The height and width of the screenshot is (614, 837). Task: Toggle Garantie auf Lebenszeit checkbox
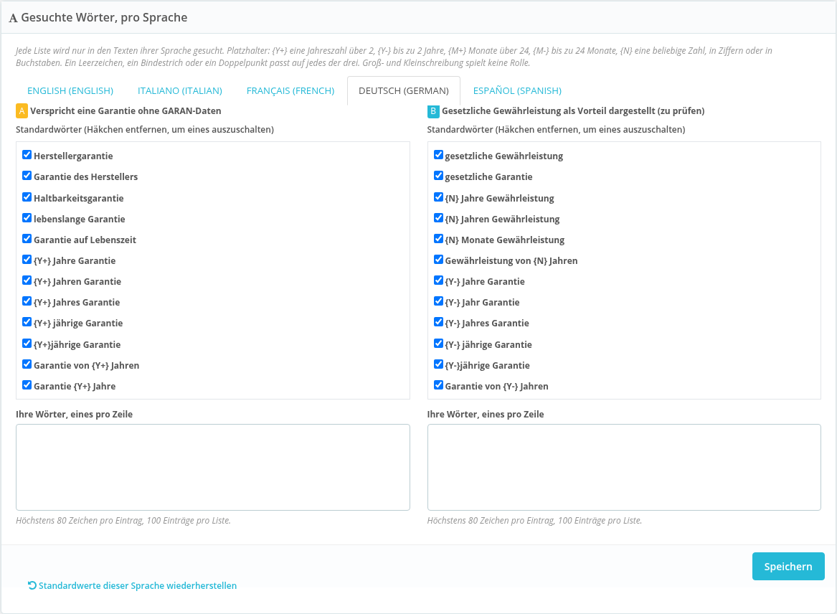pos(27,239)
